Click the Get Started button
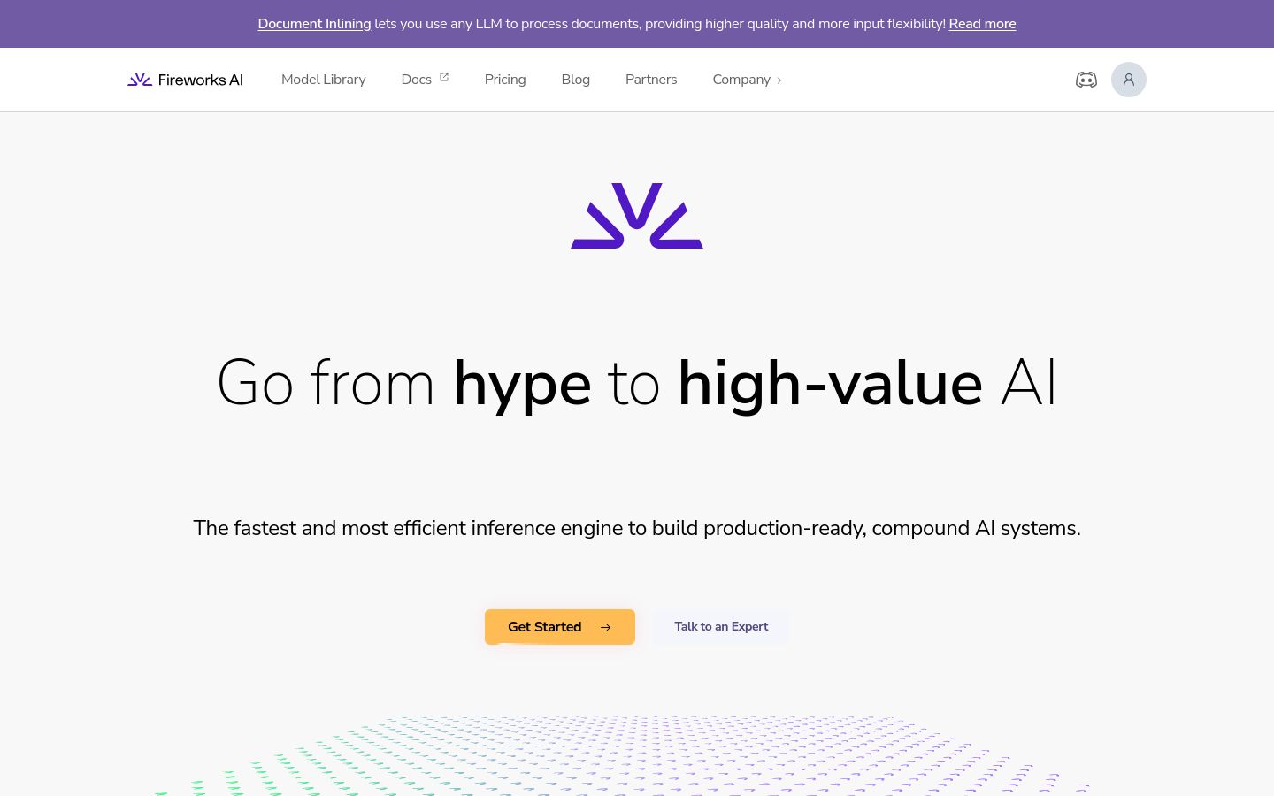This screenshot has height=796, width=1274. [560, 627]
